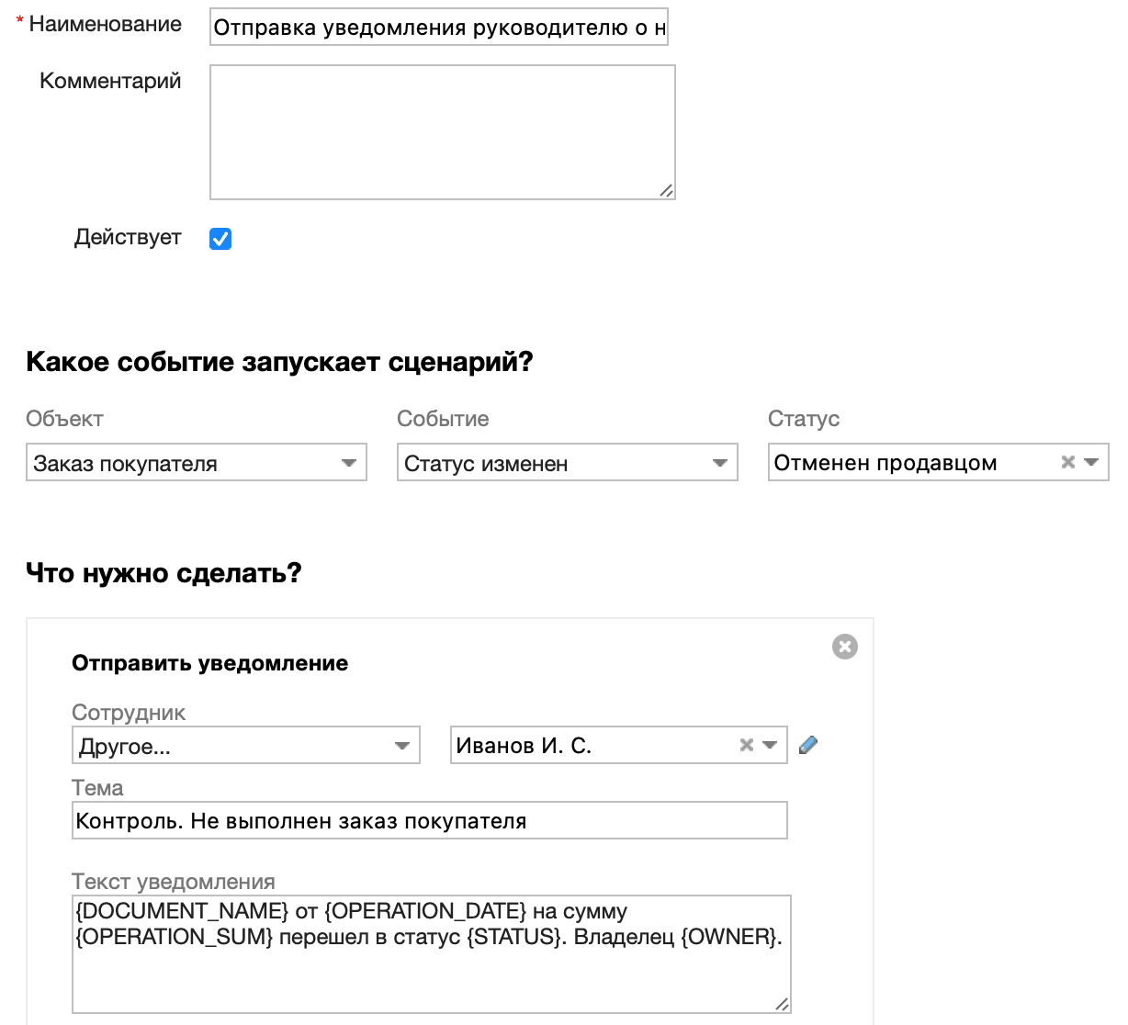Clear the selected status Отменен продавцом with the X

pyautogui.click(x=1067, y=462)
